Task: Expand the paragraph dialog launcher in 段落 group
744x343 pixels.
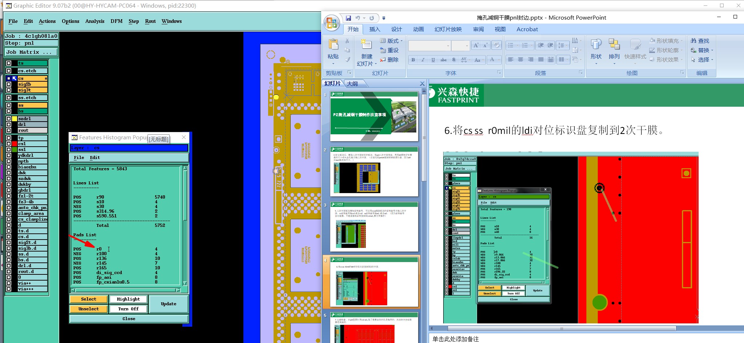Action: tap(581, 73)
